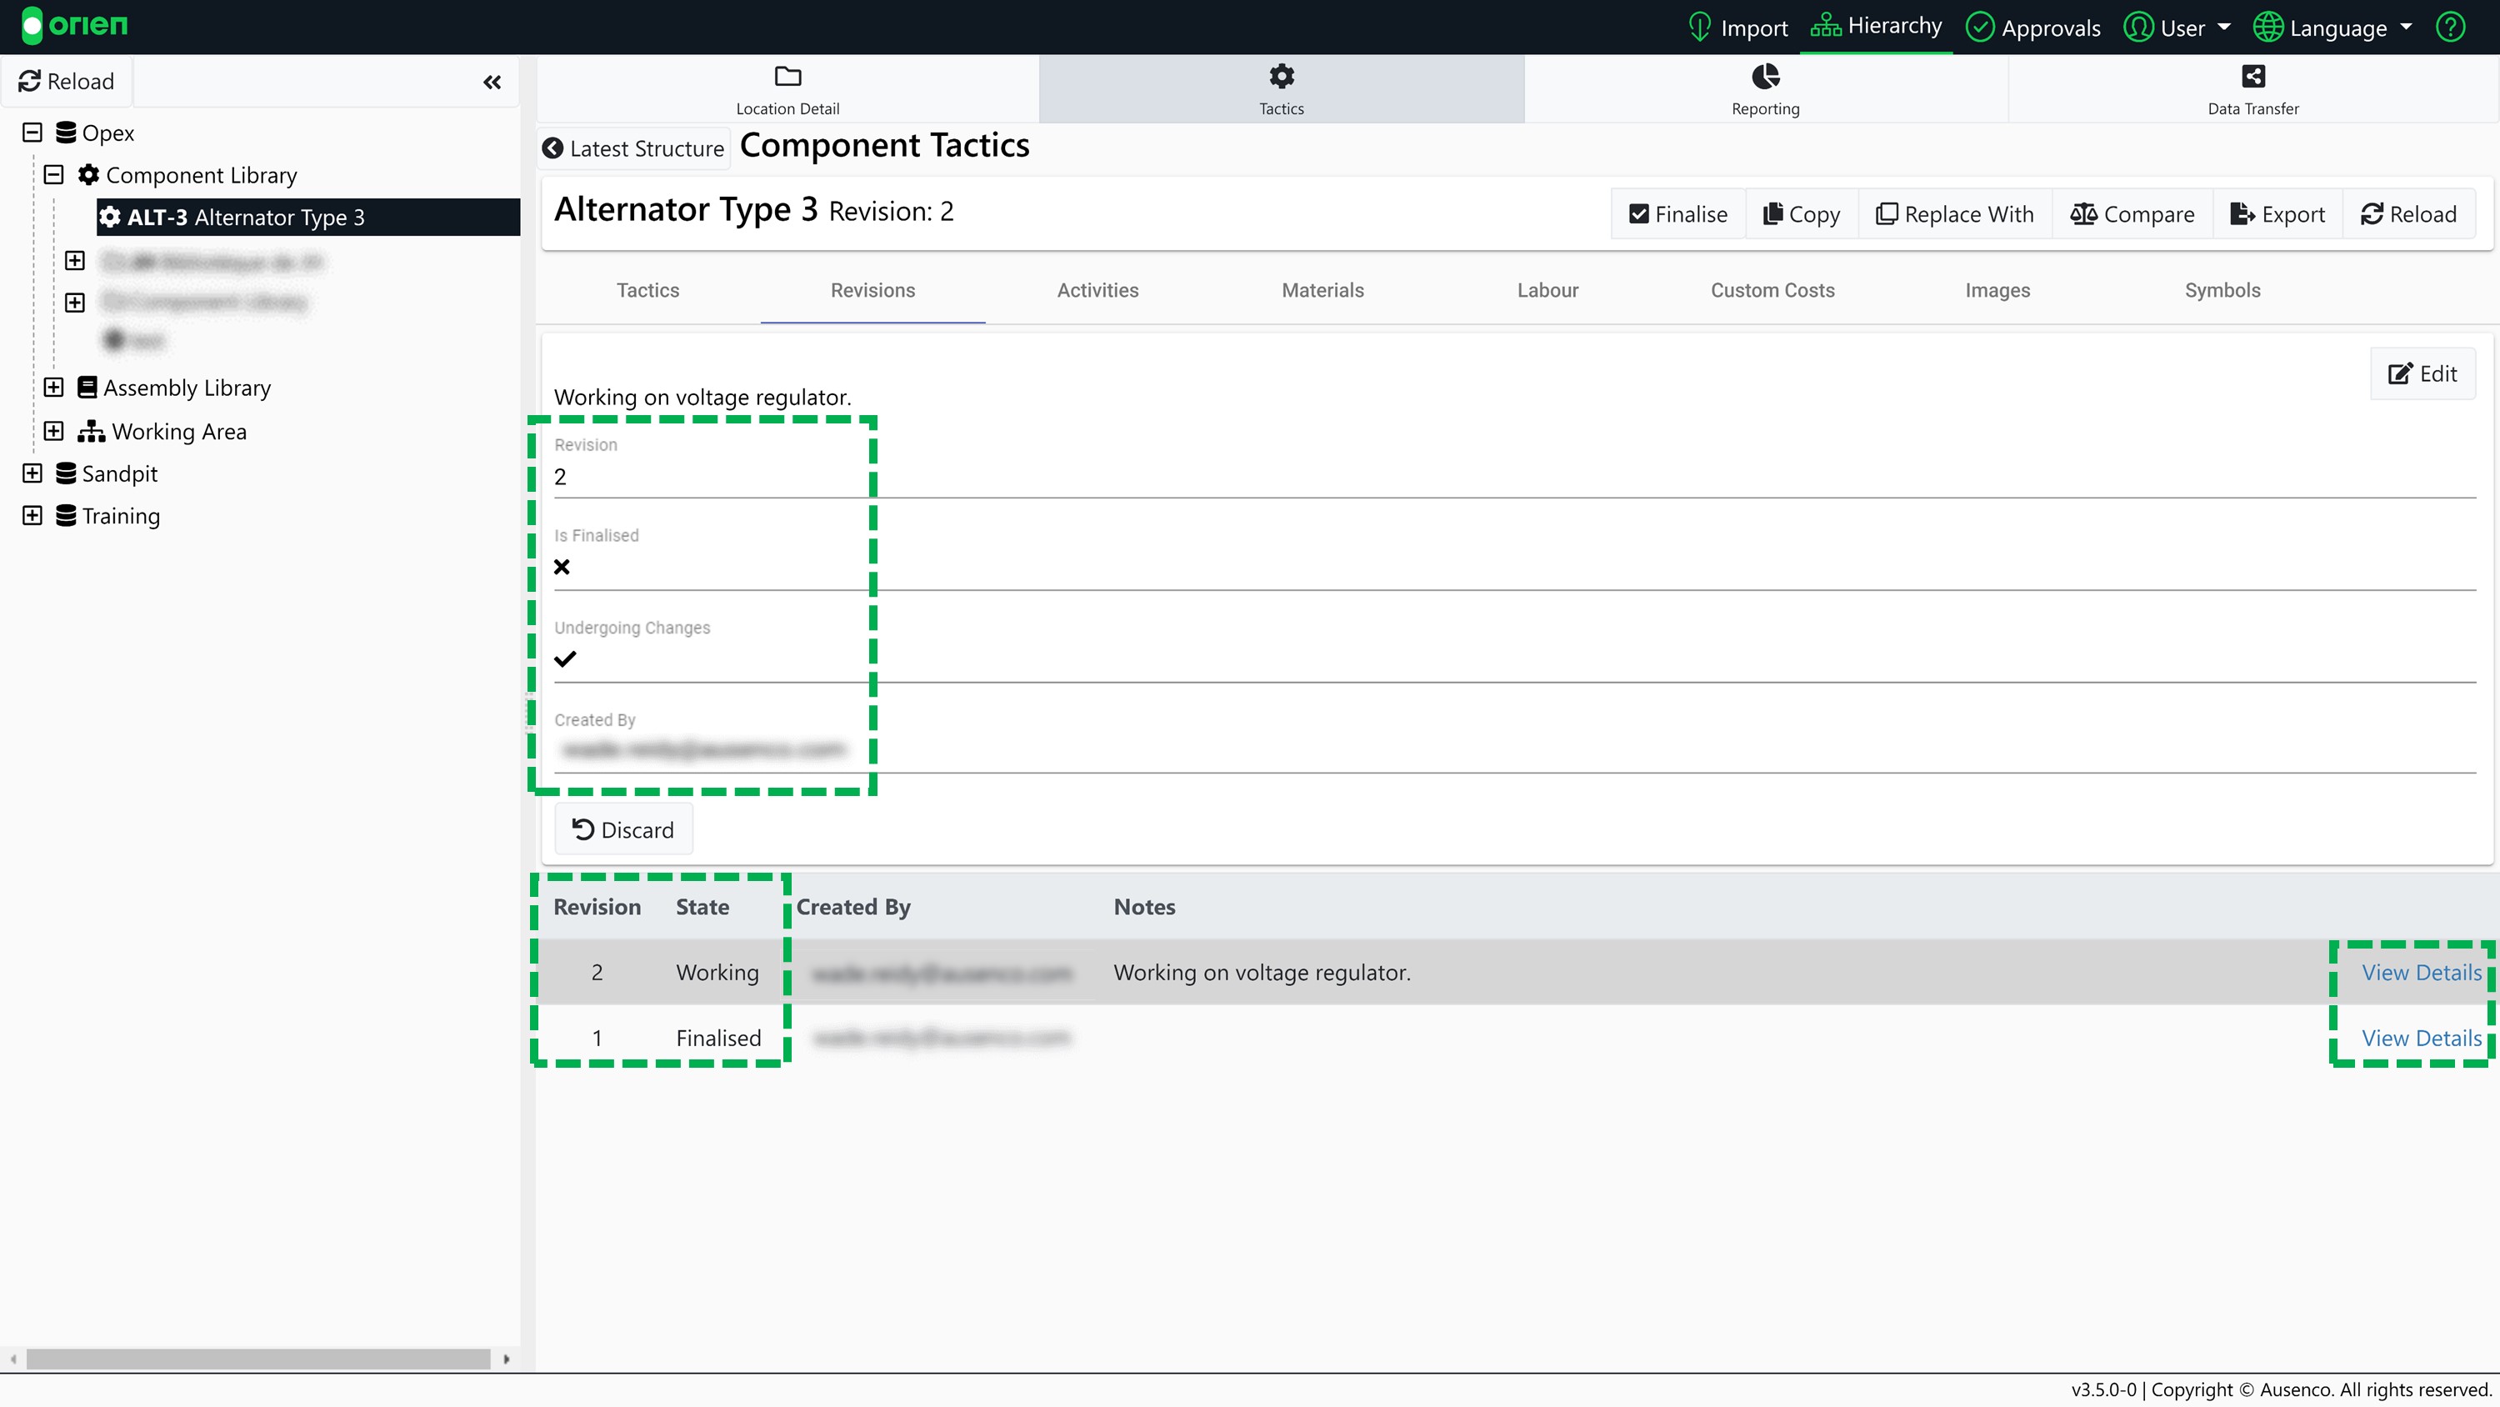The width and height of the screenshot is (2500, 1407).
Task: Click the Compare scales button
Action: point(2132,213)
